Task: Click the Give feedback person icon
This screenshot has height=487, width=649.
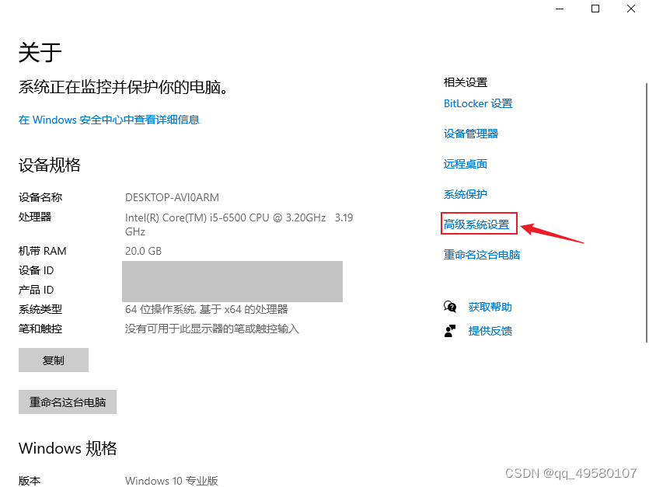Action: point(450,331)
